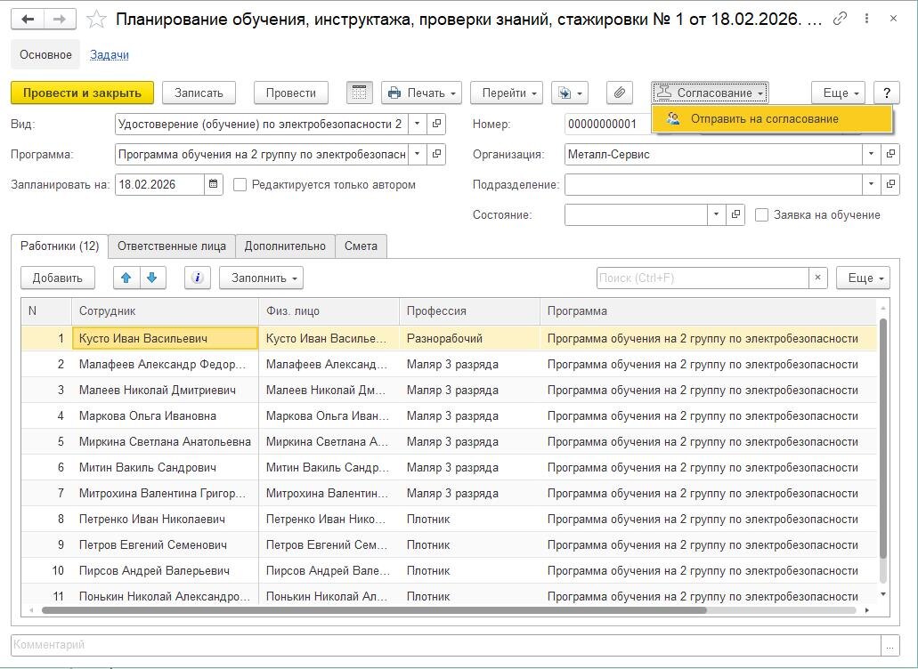Add document to favorites with star icon
This screenshot has width=918, height=669.
click(x=96, y=20)
